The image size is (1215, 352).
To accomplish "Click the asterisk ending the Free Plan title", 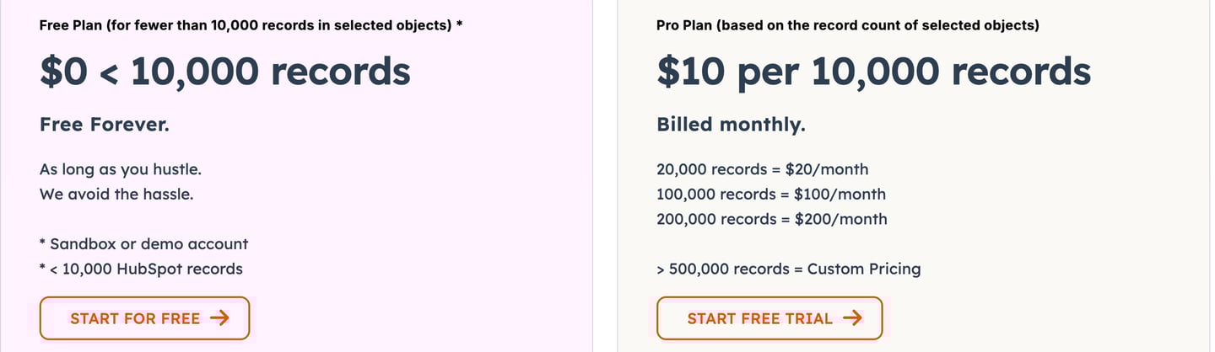I will [459, 24].
